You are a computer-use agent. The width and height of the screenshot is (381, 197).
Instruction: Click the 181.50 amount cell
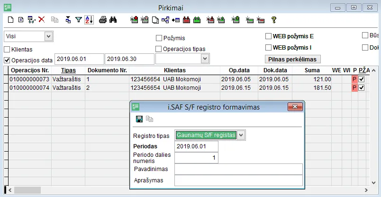pyautogui.click(x=312, y=88)
